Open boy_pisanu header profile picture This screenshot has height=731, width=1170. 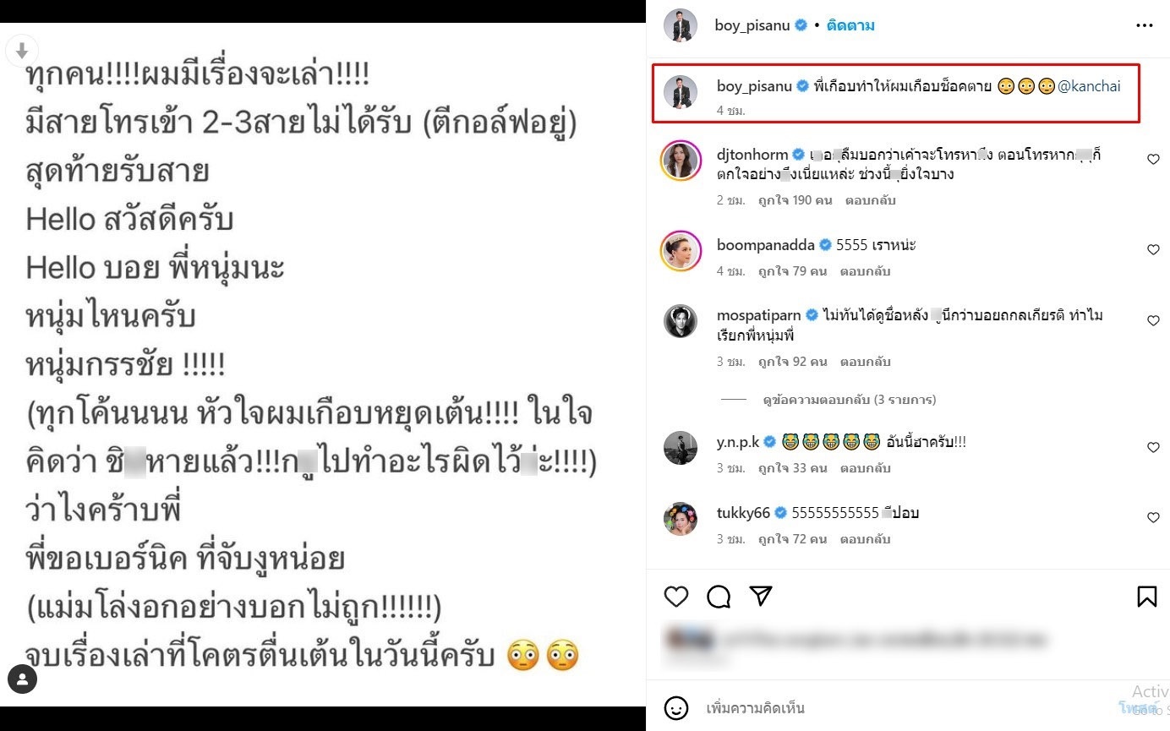coord(681,25)
